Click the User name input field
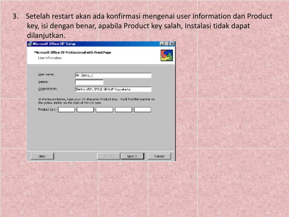Viewport: 289px width, 217px height. (113, 75)
